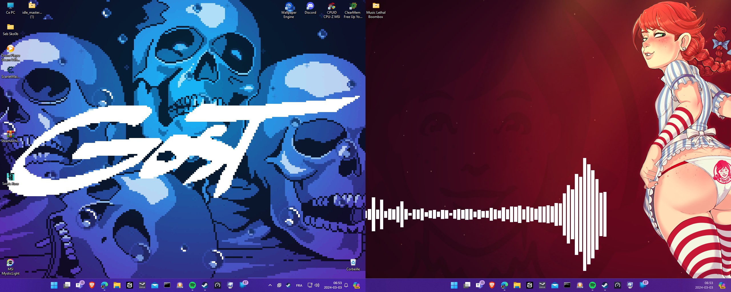Open the clock on right monitor taskbar
The image size is (731, 292).
point(704,285)
